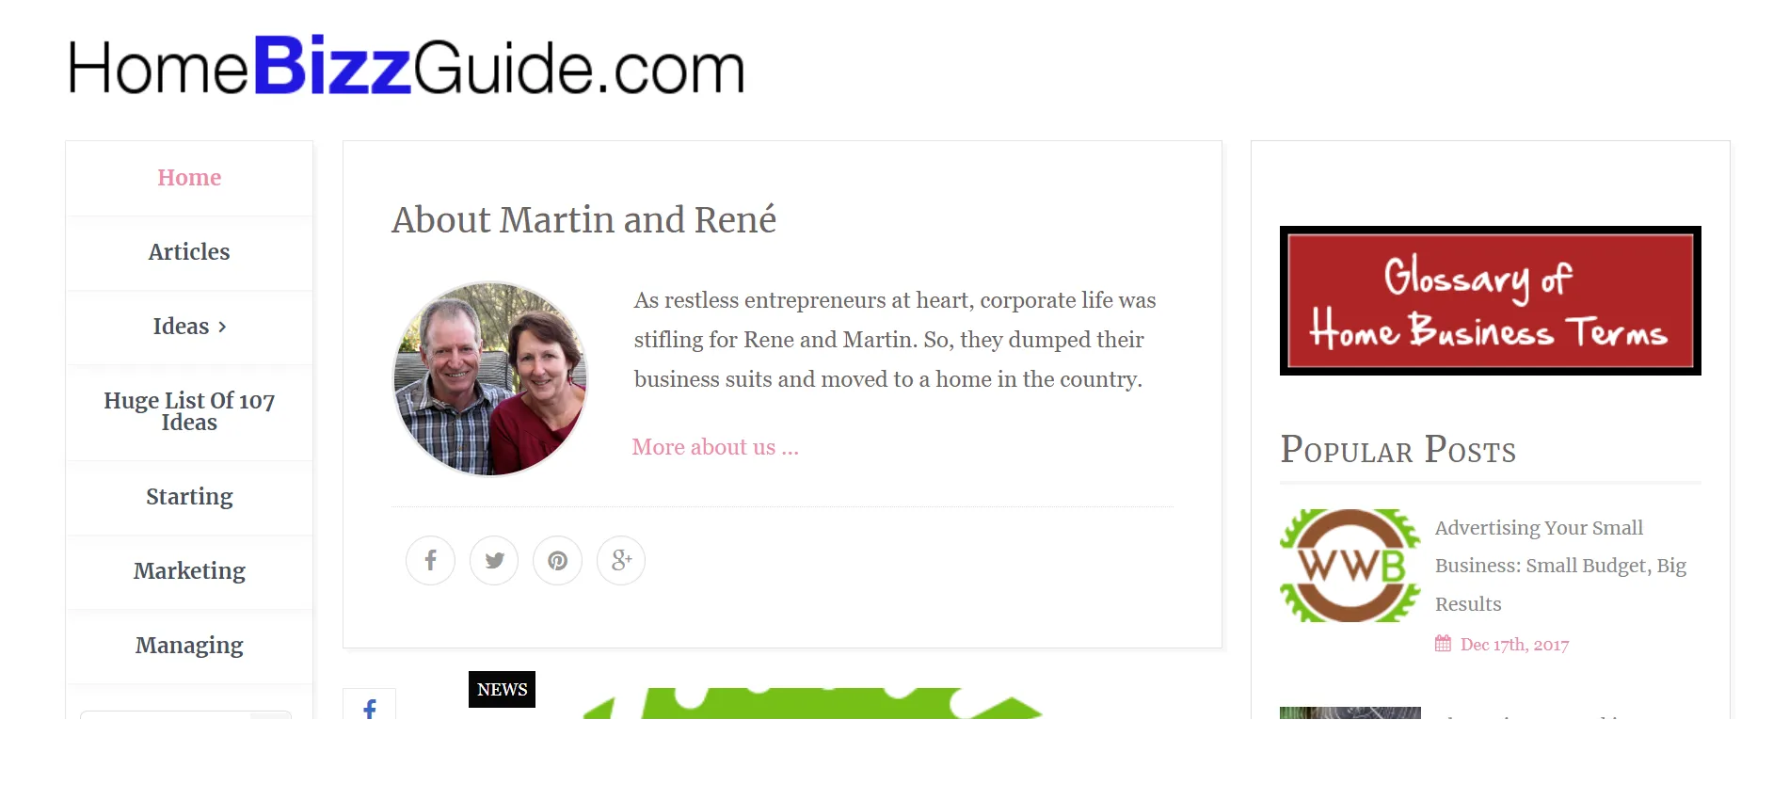Click the HomeBizzGuide.com site logo
This screenshot has height=800, width=1773.
[405, 68]
